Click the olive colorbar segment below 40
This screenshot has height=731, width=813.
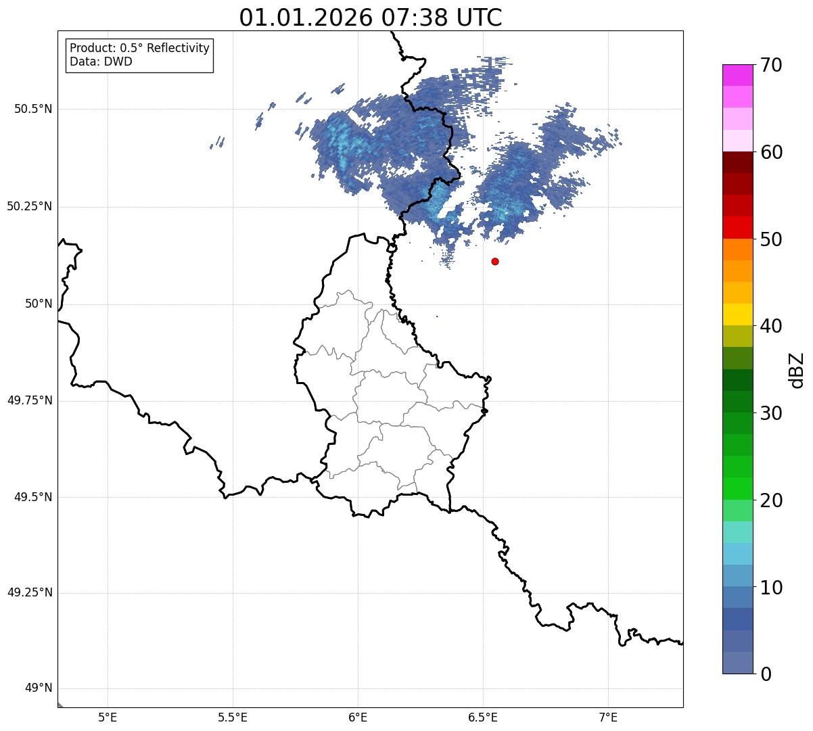737,336
